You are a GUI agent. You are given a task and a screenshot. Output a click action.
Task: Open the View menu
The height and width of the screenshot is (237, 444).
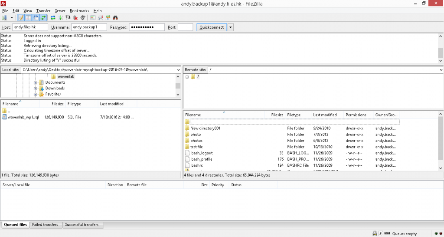pos(27,11)
